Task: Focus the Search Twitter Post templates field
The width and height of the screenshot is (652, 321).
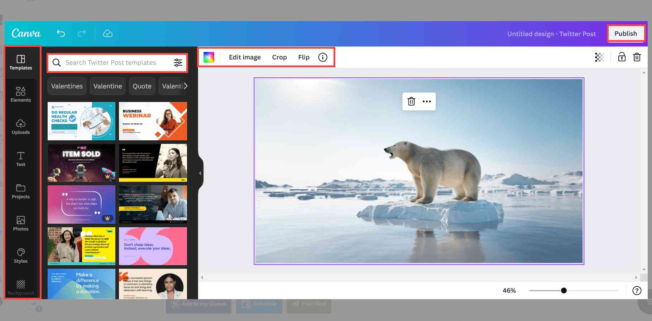Action: [117, 63]
